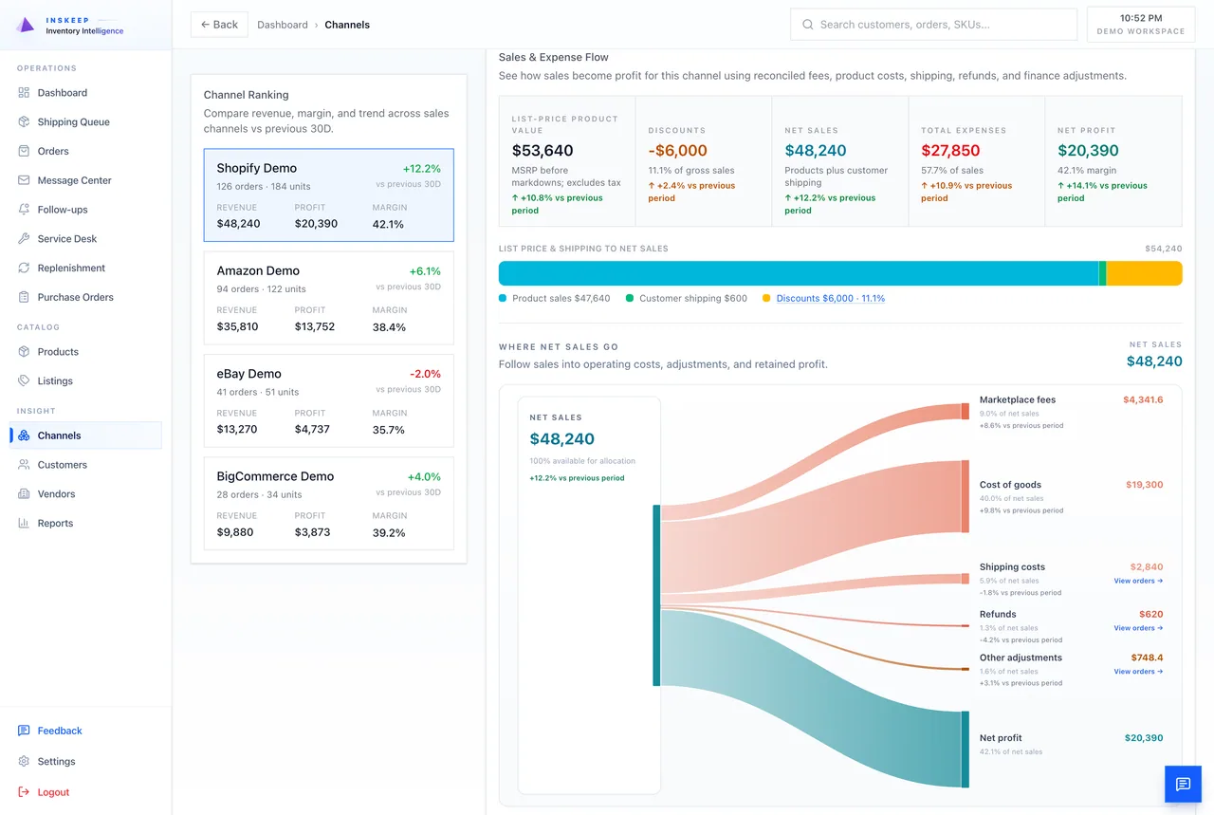Click the Settings gear icon
This screenshot has height=815, width=1214.
coord(24,761)
